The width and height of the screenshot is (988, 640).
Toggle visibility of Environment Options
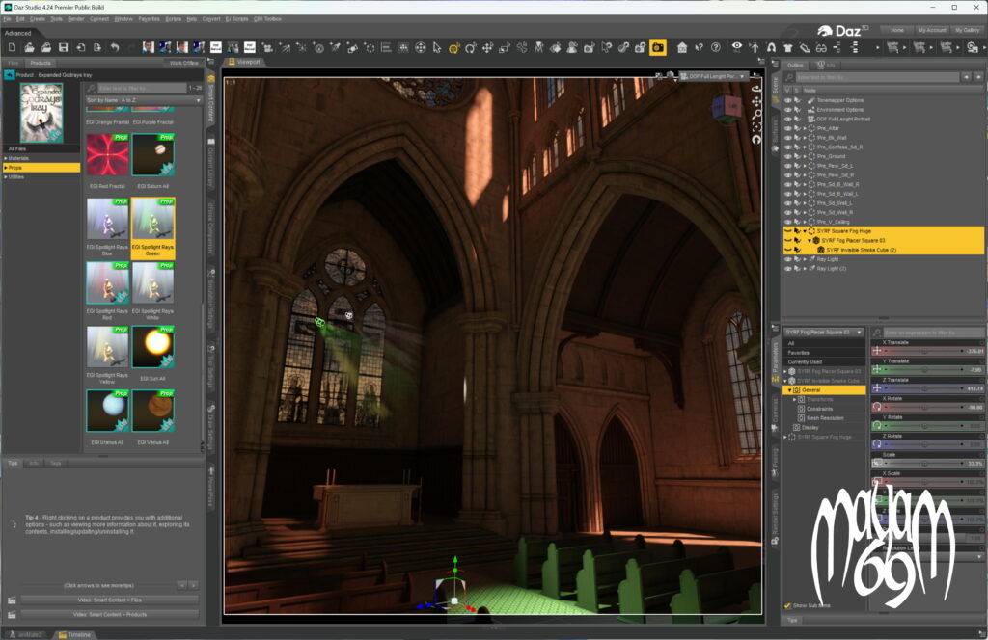787,110
